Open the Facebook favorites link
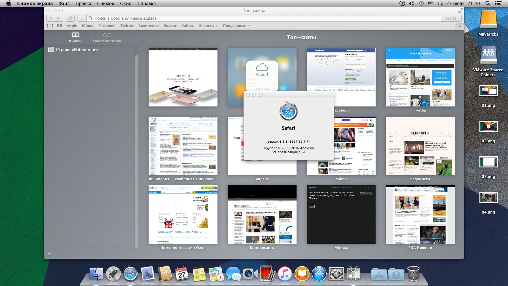This screenshot has height=286, width=508. 107,26
